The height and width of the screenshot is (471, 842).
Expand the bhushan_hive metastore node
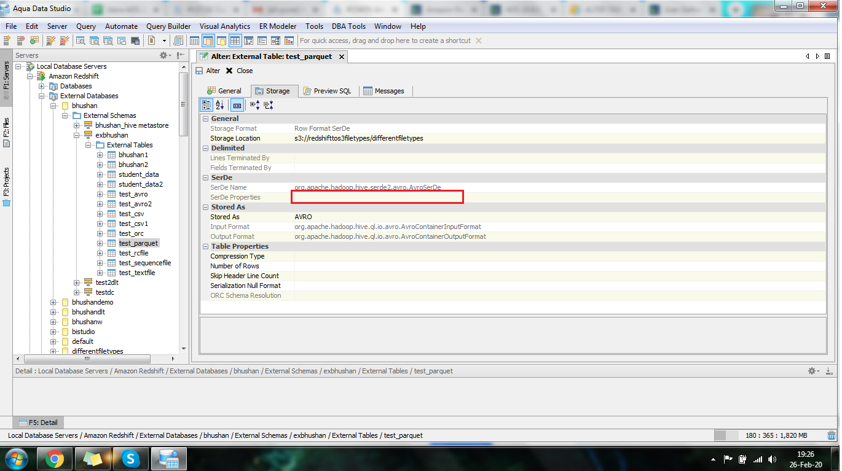click(77, 125)
